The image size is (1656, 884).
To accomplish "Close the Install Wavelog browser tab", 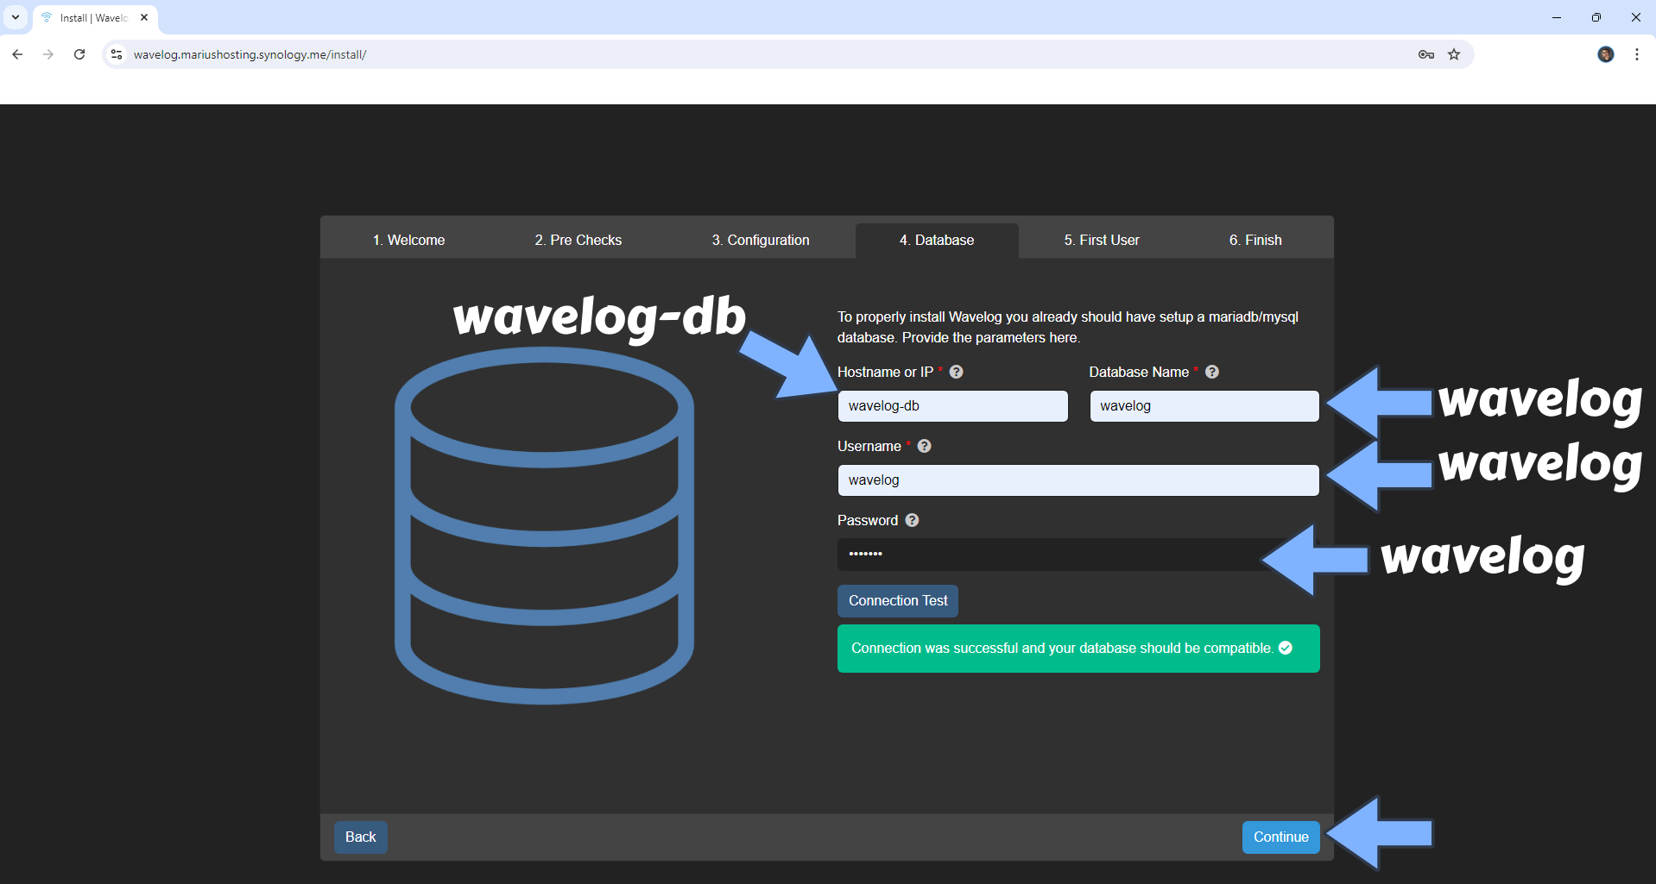I will coord(144,17).
